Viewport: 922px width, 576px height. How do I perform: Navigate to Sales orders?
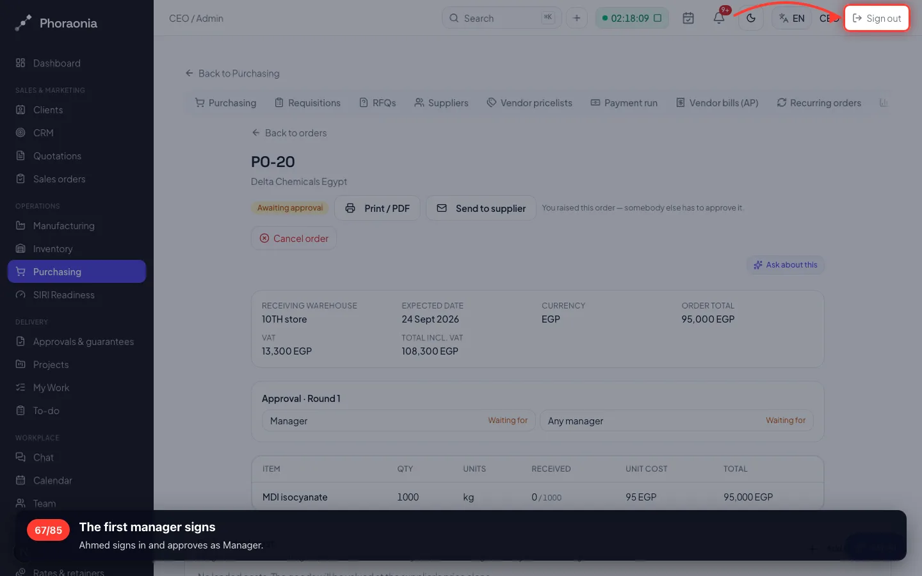point(77,179)
